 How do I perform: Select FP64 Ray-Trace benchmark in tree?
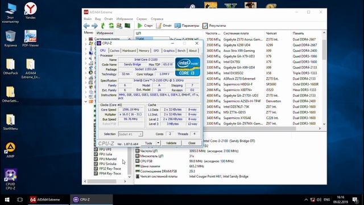[107, 174]
